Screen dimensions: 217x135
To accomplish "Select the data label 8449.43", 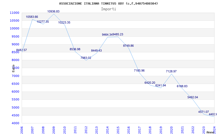I will (x=97, y=50).
